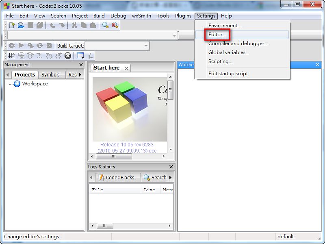Open Replace with the red R magnifier icon
The image size is (325, 244).
(115, 25)
